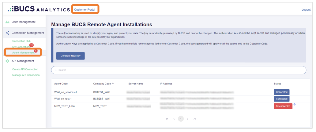Sort by the Company Code column
Screen dimensions: 316x132
103,84
